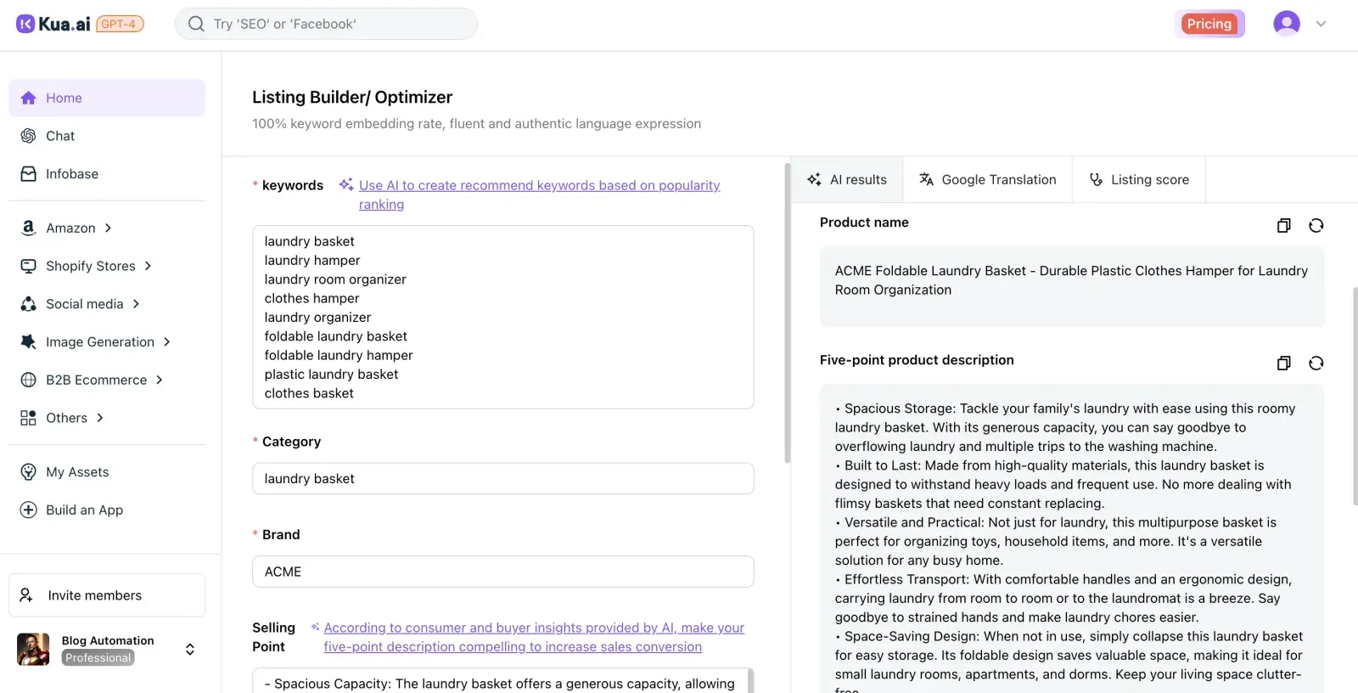Screen dimensions: 1358x693
Task: Click the Blog Automation profile thumbnail
Action: 33,649
